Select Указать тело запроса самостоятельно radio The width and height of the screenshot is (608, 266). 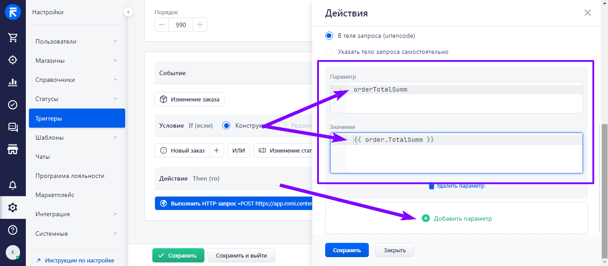(329, 52)
